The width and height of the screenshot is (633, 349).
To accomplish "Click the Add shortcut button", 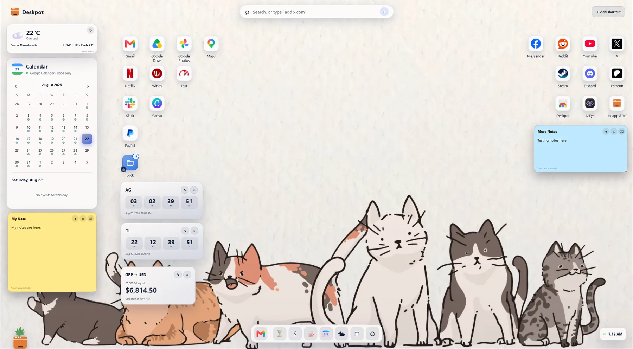I will pos(608,12).
